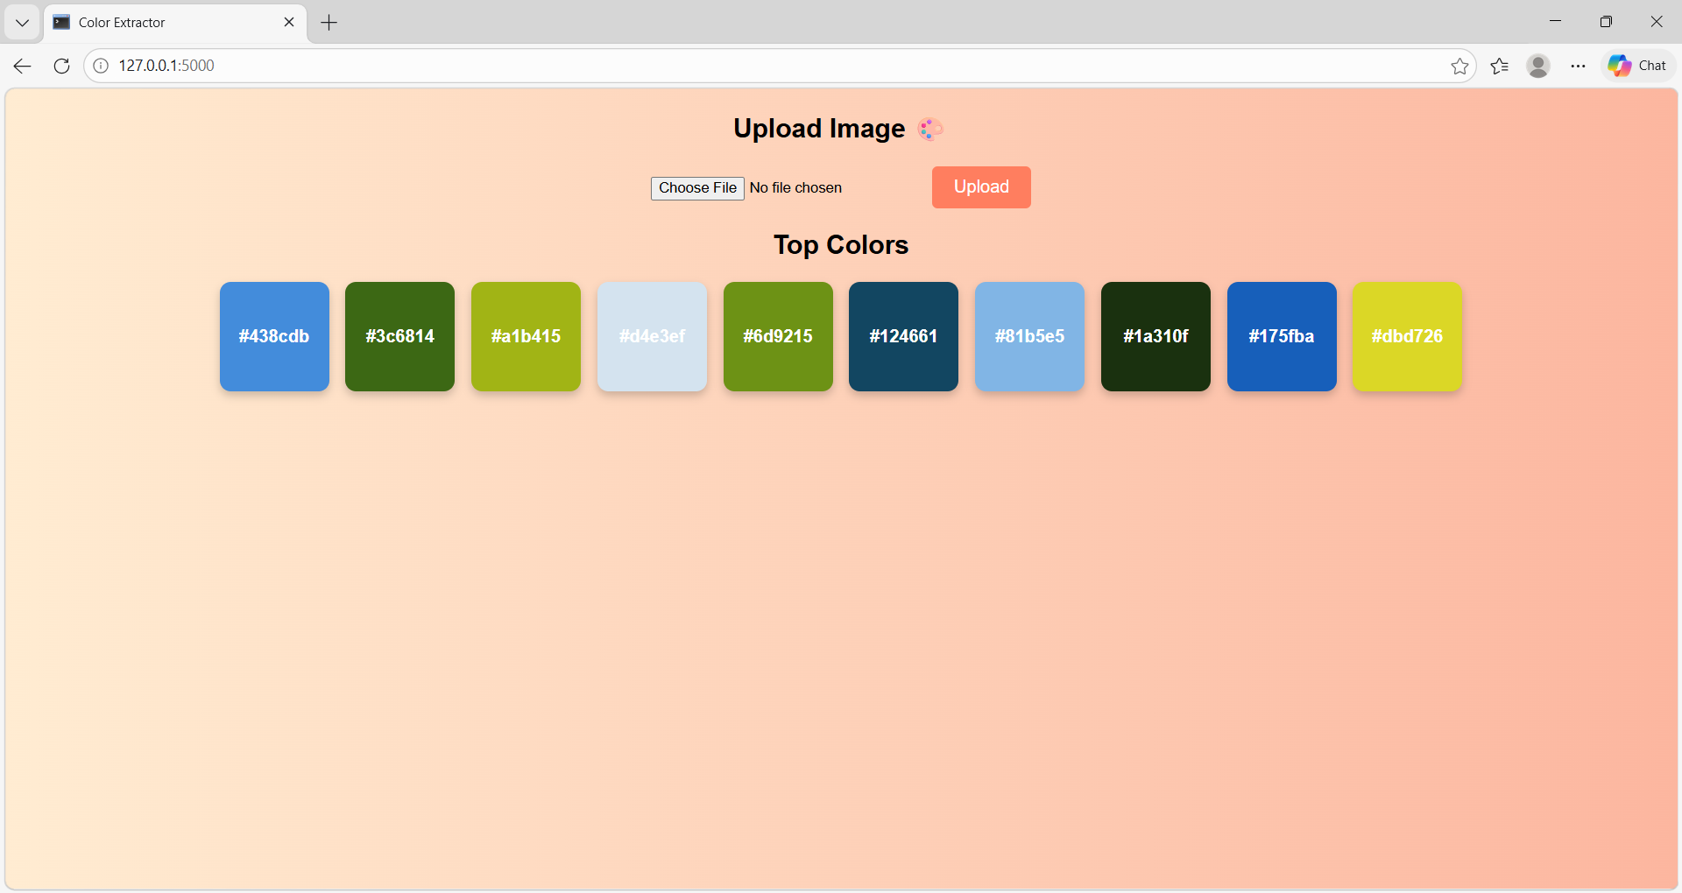The height and width of the screenshot is (893, 1682).
Task: Click the Choose File button
Action: (696, 187)
